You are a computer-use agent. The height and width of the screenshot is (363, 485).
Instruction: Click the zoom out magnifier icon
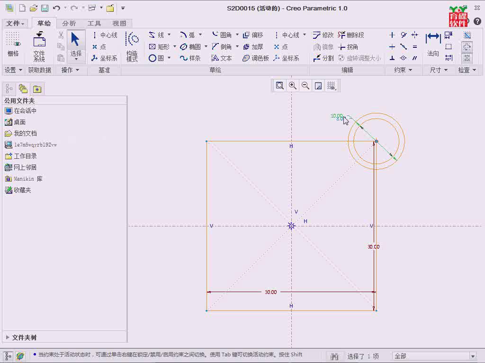tap(305, 86)
